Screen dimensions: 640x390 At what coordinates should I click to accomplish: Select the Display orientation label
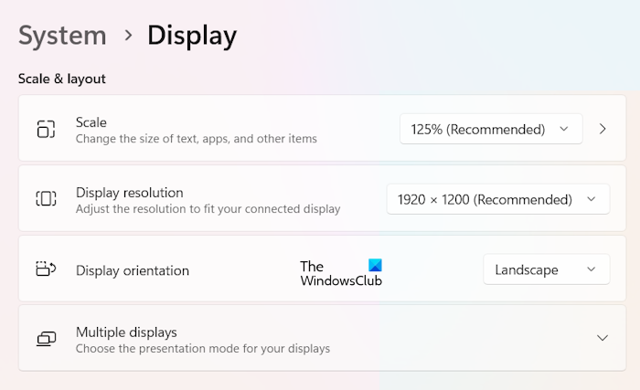[133, 270]
